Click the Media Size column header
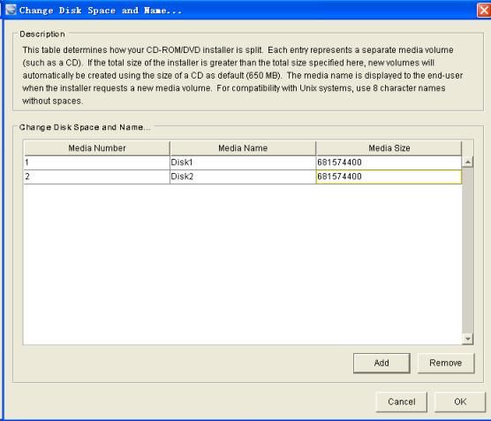Screen dimensions: 491x421 [x=389, y=148]
